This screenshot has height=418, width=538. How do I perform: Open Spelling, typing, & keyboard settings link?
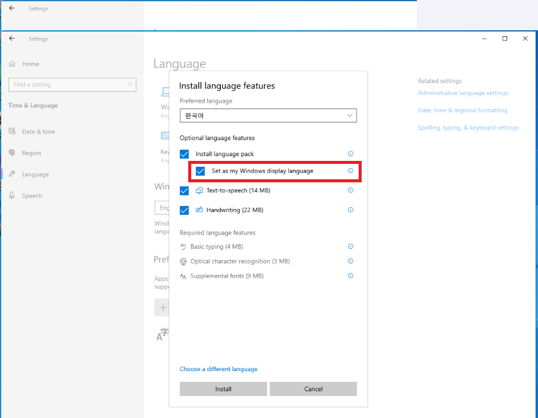pyautogui.click(x=469, y=128)
